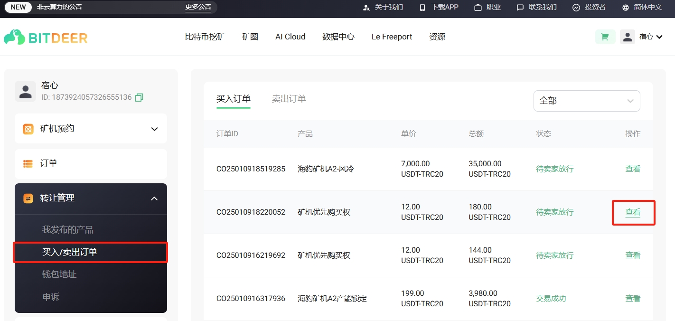The height and width of the screenshot is (321, 675).
Task: Click the 非云算力的公告 announcement text
Action: [x=59, y=7]
